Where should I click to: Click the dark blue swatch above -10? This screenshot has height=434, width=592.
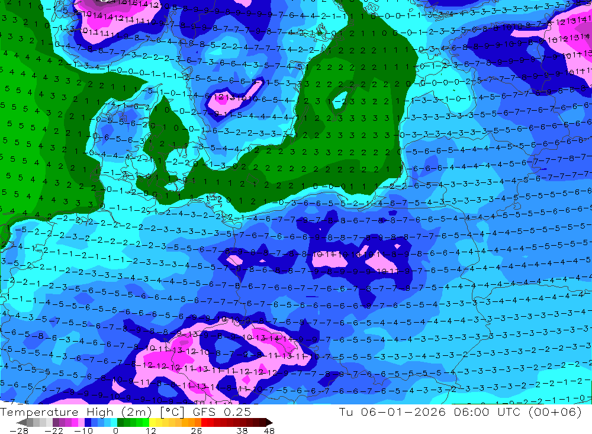[88, 423]
